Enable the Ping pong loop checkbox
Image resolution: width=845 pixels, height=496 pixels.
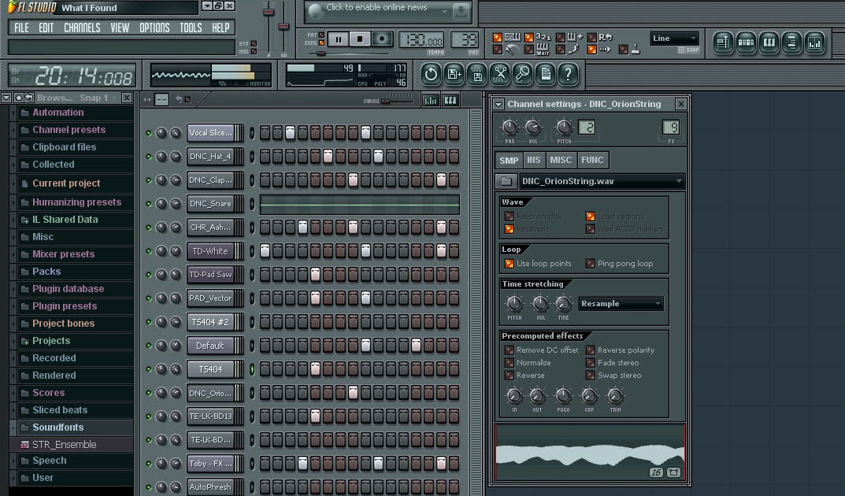[590, 264]
